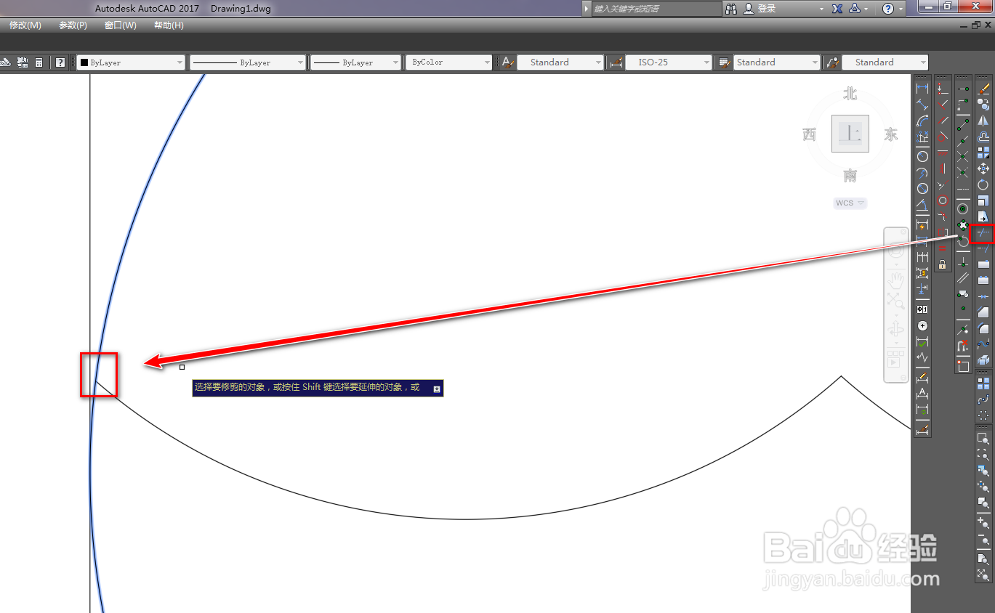Apply the Equal geometric constraint
Screen dimensions: 995x613
[x=943, y=248]
